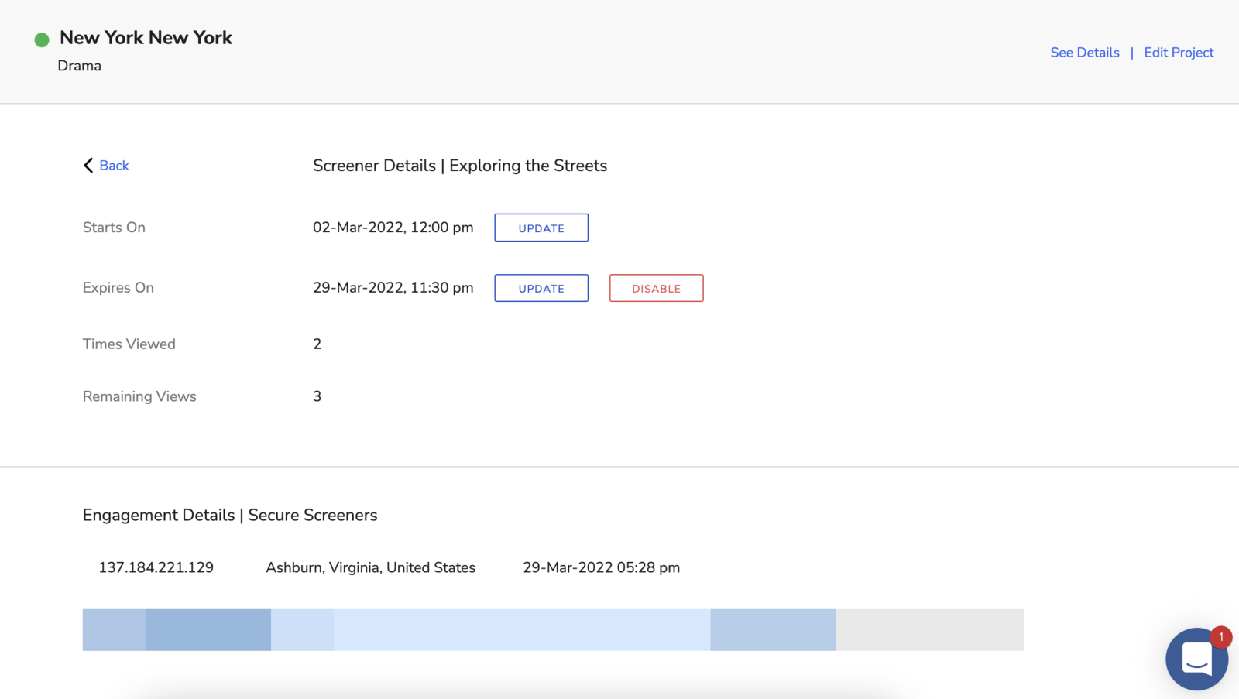Viewport: 1239px width, 699px height.
Task: Select the IP address 137.184.221.129
Action: tap(156, 567)
